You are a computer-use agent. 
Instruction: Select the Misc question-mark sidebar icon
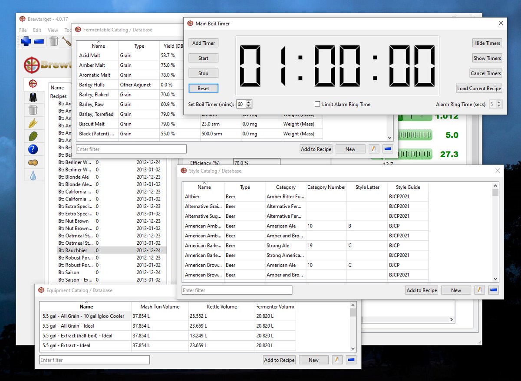pyautogui.click(x=33, y=150)
